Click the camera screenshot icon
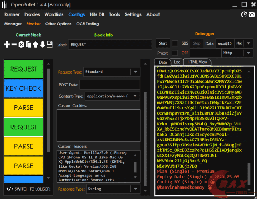 [251, 14]
